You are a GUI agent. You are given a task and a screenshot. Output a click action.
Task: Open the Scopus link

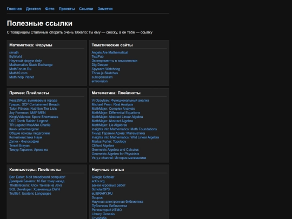[97, 197]
